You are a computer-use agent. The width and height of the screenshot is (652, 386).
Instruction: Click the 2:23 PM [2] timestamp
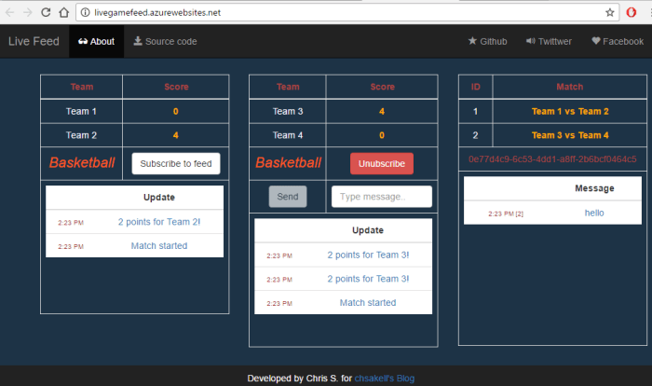click(506, 214)
